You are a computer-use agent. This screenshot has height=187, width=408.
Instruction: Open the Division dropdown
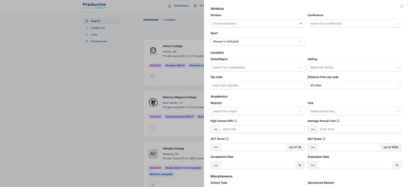tap(257, 24)
